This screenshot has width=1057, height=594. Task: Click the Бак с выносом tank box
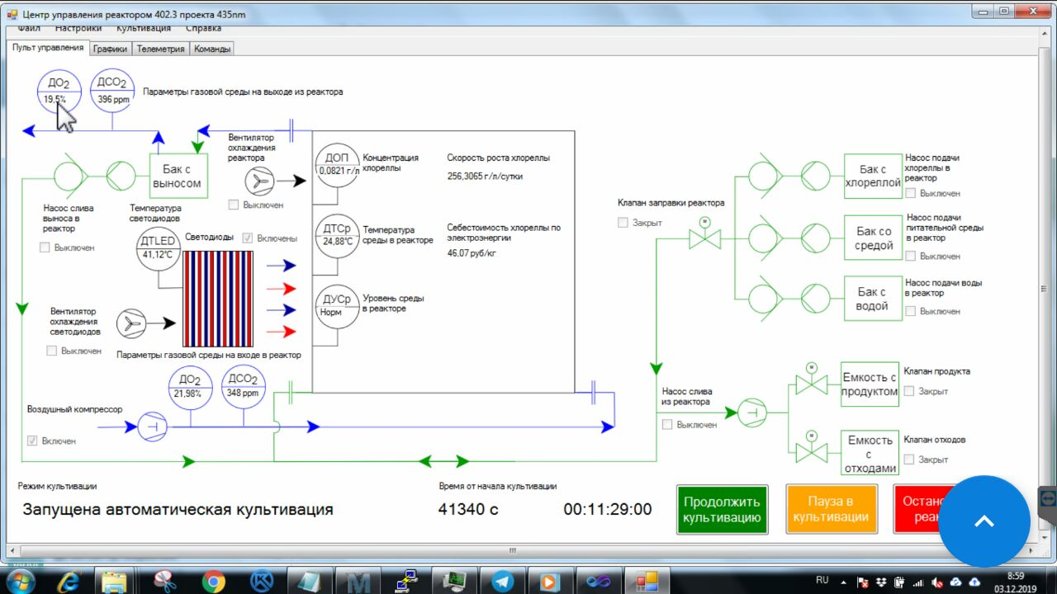coord(177,176)
